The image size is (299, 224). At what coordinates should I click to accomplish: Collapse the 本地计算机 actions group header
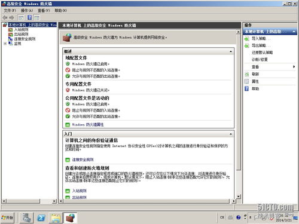point(294,32)
